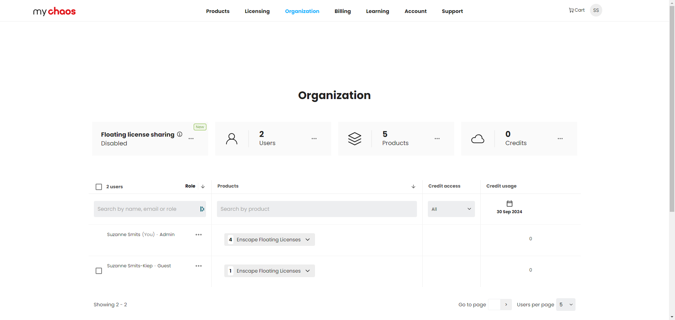The width and height of the screenshot is (675, 320).
Task: Click the icon inside the user search field
Action: (x=202, y=209)
